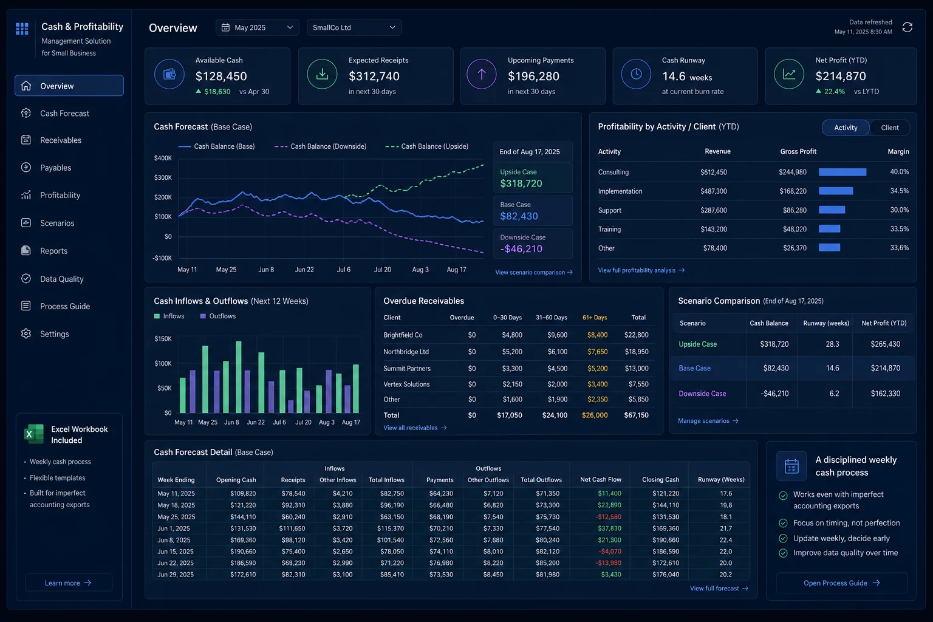
Task: Select the Upside Case scenario row
Action: 793,344
